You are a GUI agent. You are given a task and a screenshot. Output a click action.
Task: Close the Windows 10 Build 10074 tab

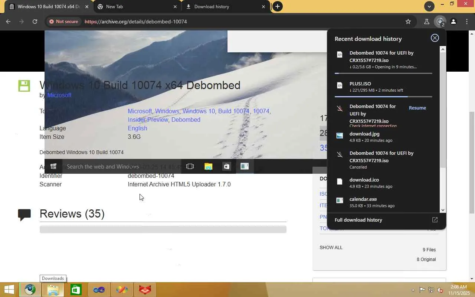pos(87,7)
